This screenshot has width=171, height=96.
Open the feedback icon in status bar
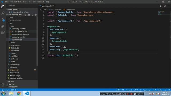click(x=165, y=90)
